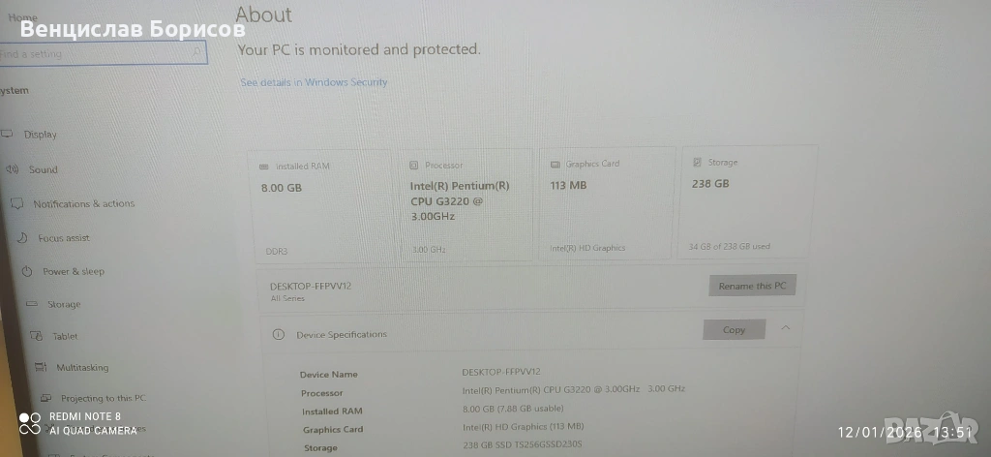991x457 pixels.
Task: Click the Focus assist moon icon
Action: point(22,237)
